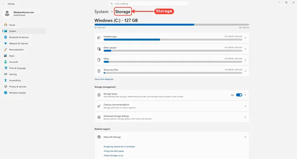This screenshot has width=297, height=159.
Task: Click the Network & internet wifi icon
Action: tap(5, 43)
